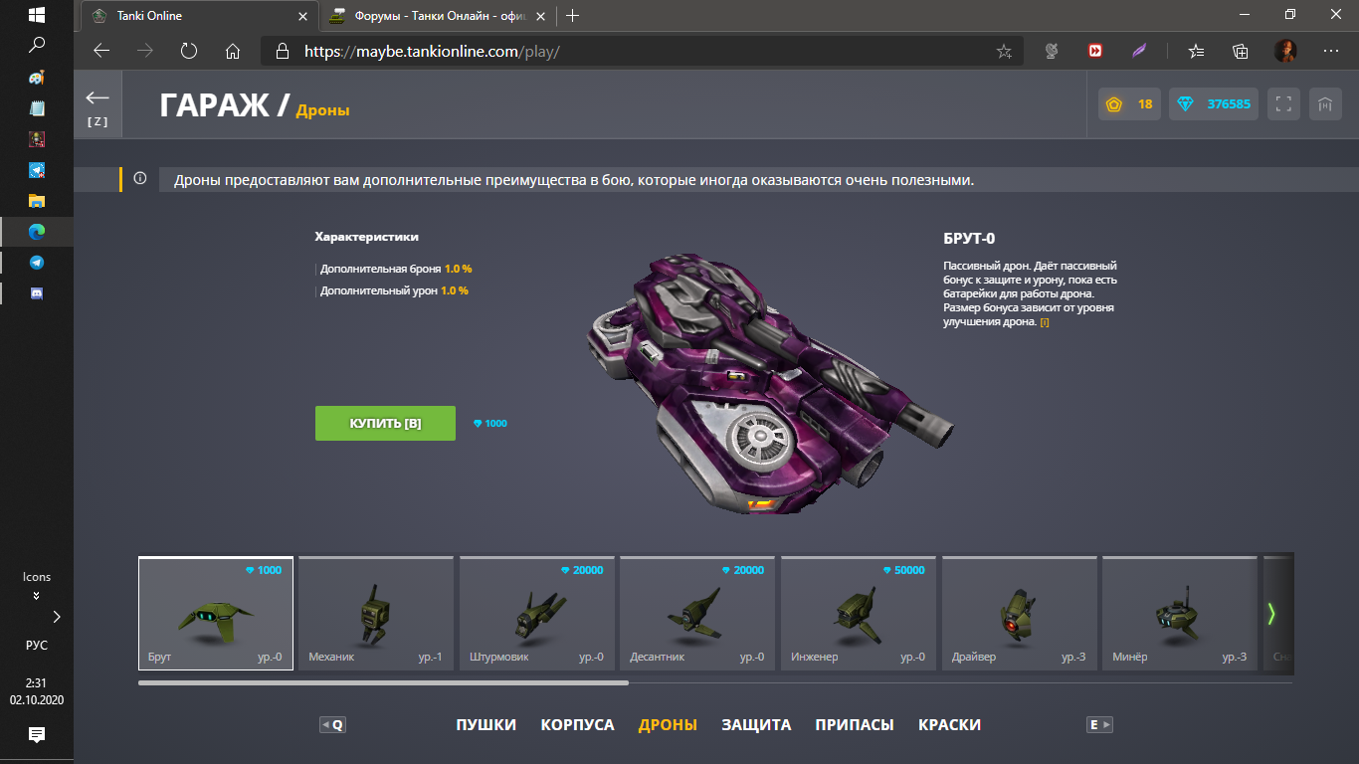Expand the Icons toolbar chevron on the taskbar
Viewport: 1359px width, 764px height.
37,596
